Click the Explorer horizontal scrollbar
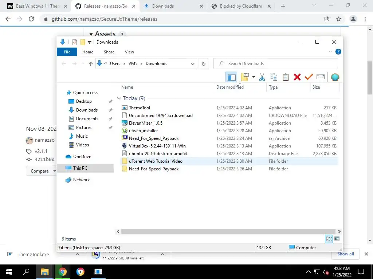This screenshot has width=373, height=279. 228,231
